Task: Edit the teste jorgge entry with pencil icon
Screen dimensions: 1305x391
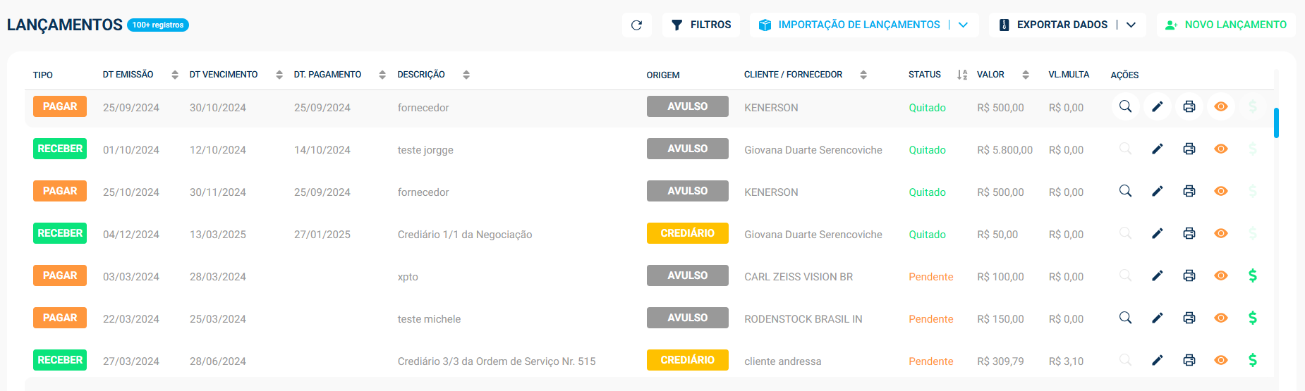Action: [x=1157, y=149]
